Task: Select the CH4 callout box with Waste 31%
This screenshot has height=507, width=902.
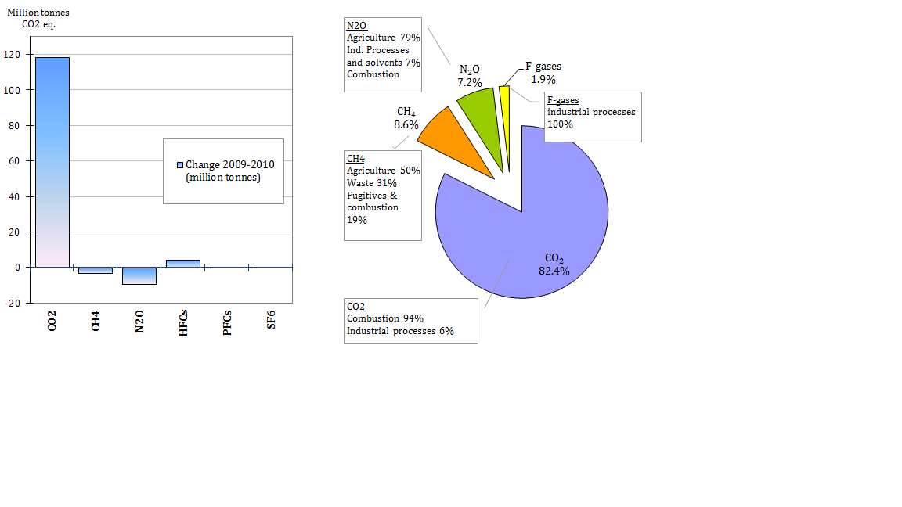Action: [x=383, y=196]
